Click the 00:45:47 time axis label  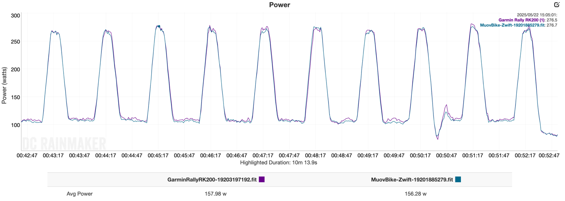pos(184,155)
